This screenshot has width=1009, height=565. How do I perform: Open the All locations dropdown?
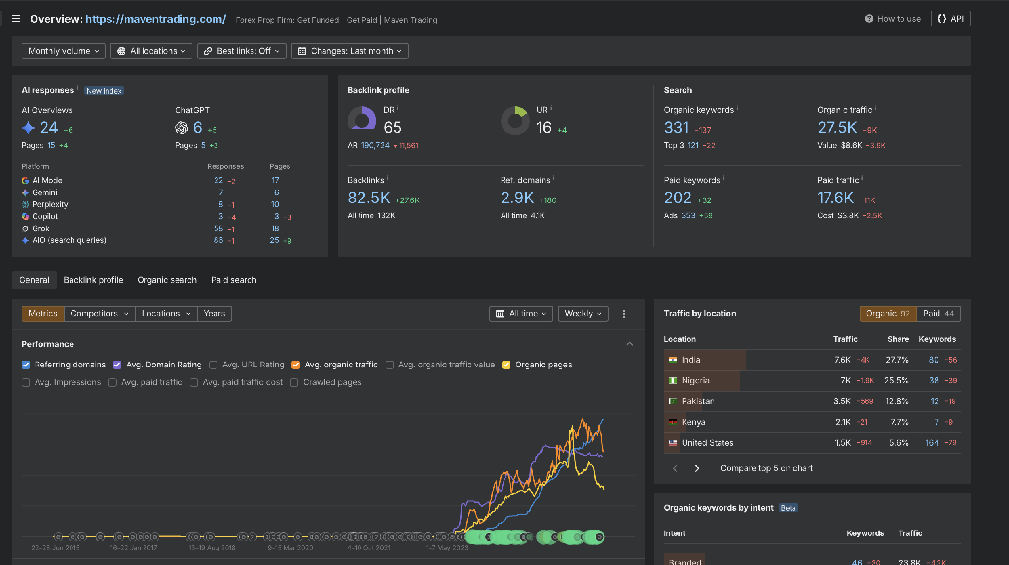151,51
